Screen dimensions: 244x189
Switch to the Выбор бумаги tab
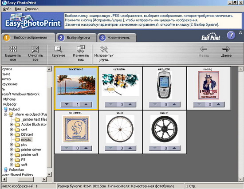76,38
